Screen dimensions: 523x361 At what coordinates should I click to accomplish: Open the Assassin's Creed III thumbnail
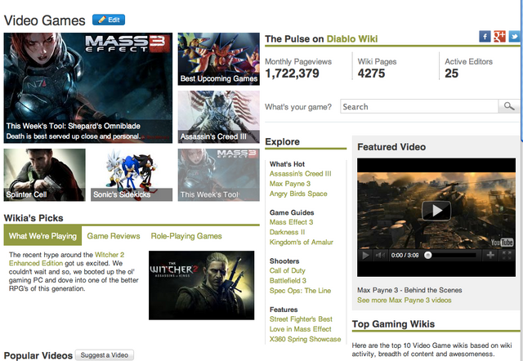[x=218, y=117]
